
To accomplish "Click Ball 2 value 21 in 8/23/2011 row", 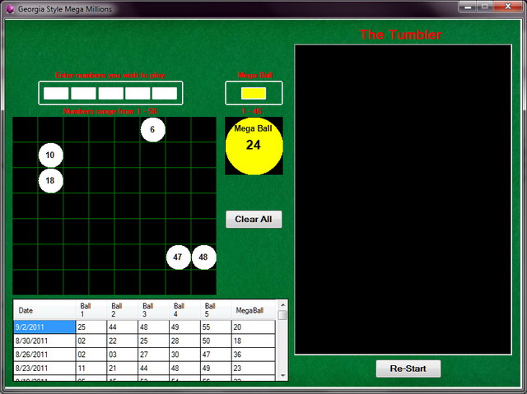I will tap(123, 369).
